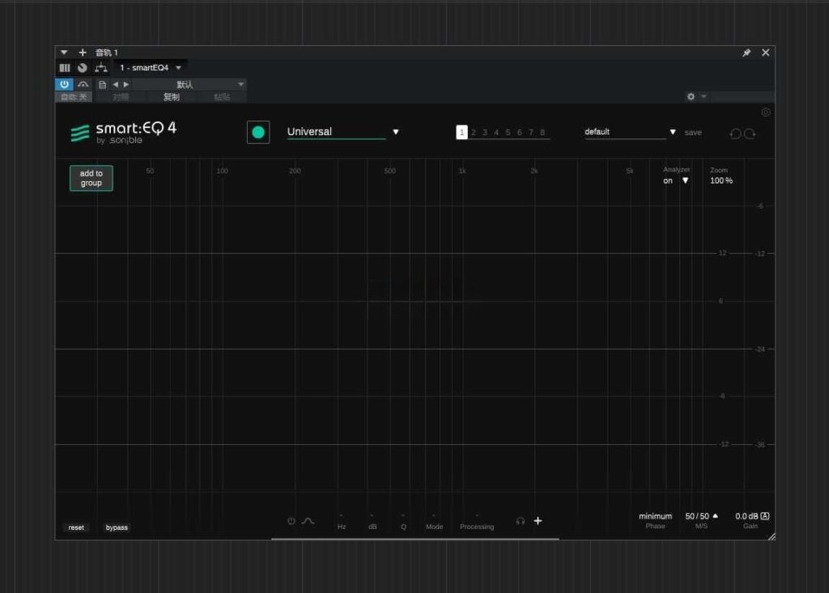The height and width of the screenshot is (593, 829).
Task: Select state slot 3
Action: click(485, 132)
